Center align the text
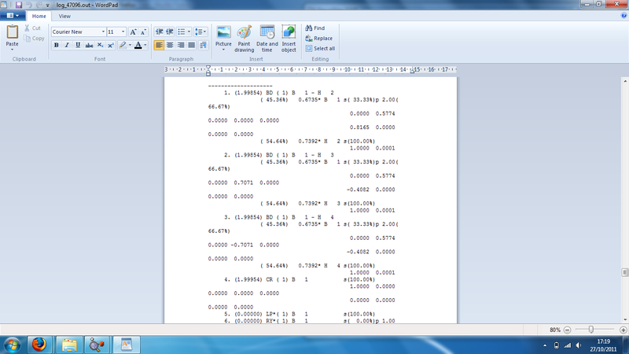The width and height of the screenshot is (629, 354). pyautogui.click(x=170, y=45)
